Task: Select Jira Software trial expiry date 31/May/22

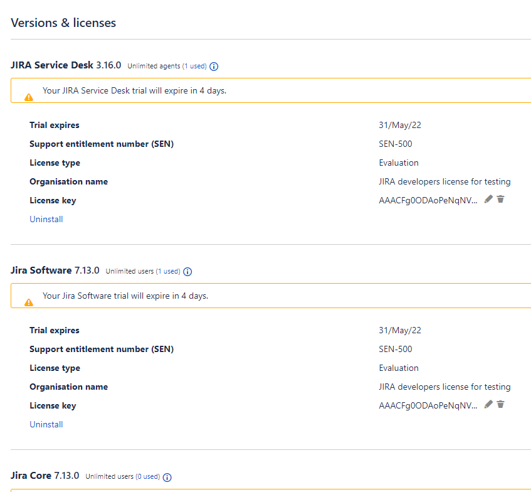Action: point(400,330)
